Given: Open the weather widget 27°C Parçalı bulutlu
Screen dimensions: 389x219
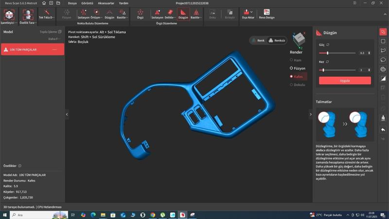Looking at the screenshot, I should [x=326, y=215].
